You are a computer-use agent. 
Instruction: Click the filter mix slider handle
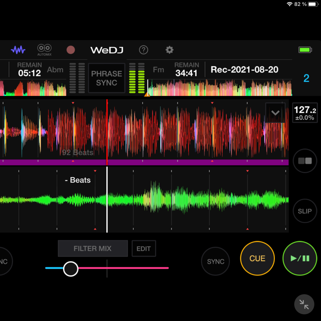click(71, 269)
